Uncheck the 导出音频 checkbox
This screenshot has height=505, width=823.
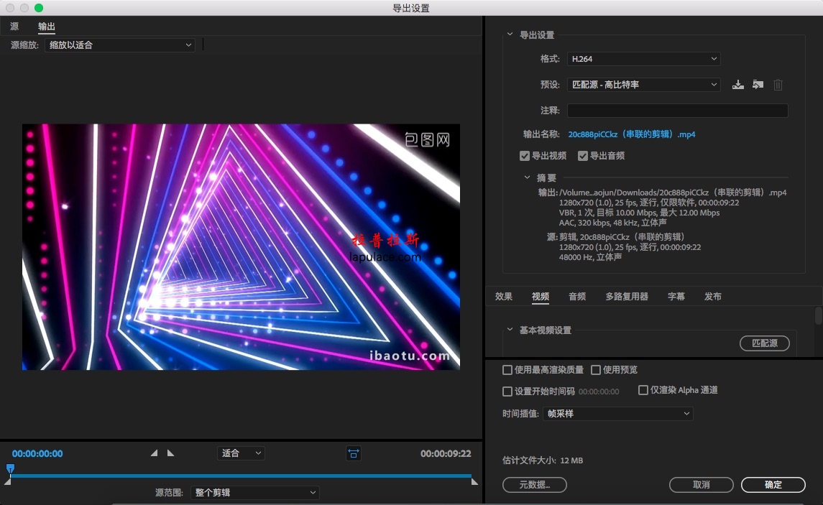583,156
